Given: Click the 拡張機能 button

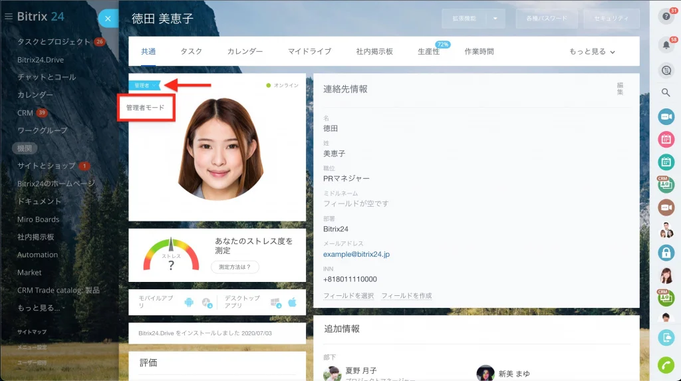Looking at the screenshot, I should (x=464, y=18).
